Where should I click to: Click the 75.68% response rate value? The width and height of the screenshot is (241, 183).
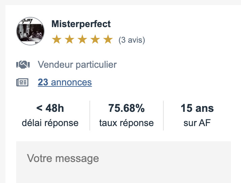pos(127,108)
